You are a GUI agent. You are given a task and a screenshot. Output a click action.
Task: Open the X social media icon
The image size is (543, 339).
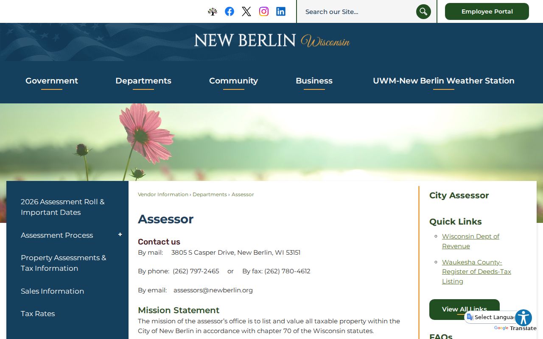(x=246, y=11)
